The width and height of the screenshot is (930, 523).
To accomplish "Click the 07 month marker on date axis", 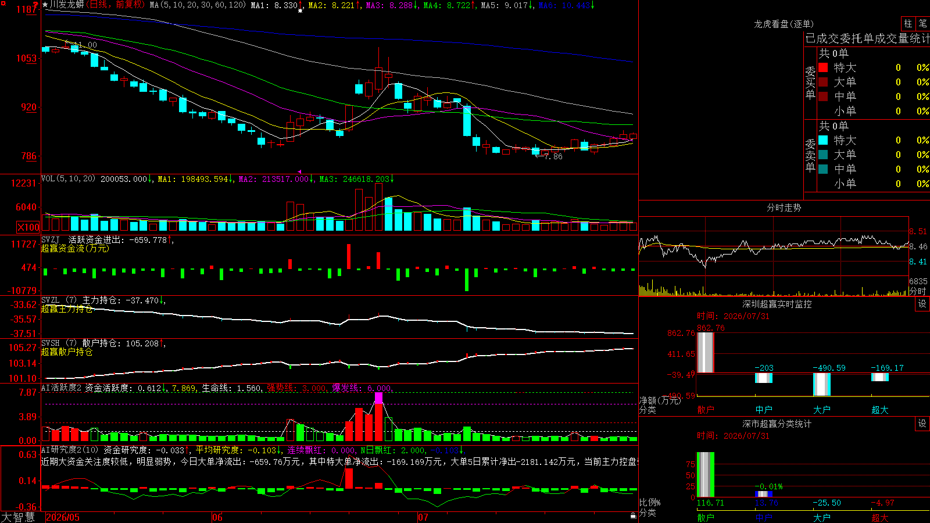I will coord(423,517).
